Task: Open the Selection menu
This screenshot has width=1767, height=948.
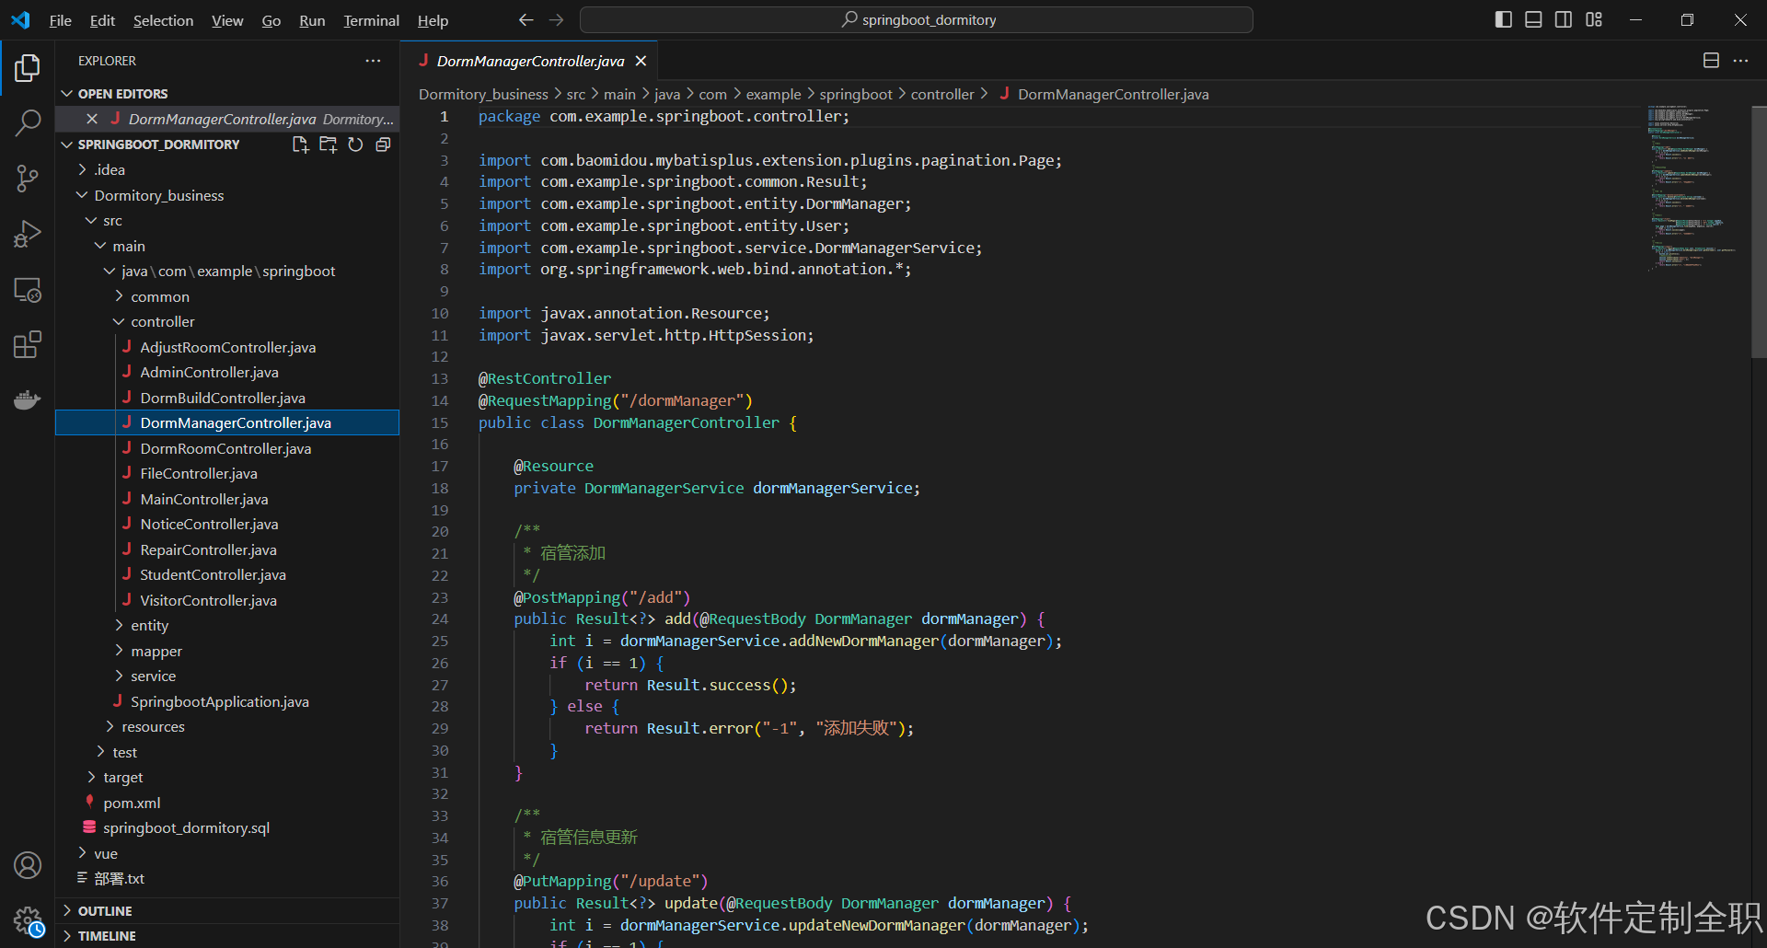Action: (163, 20)
